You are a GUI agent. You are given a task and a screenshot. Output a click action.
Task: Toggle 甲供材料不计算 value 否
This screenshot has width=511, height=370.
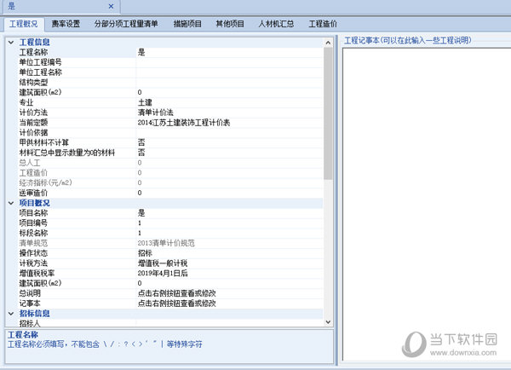(229, 142)
